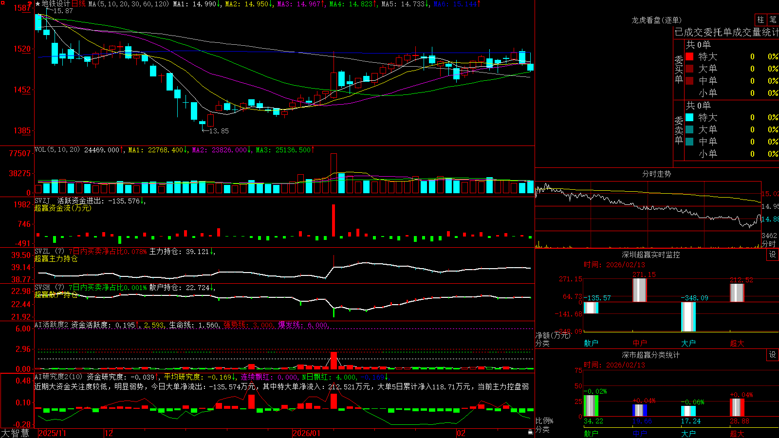The width and height of the screenshot is (779, 438).
Task: Click the teal 大单 sell-order swatch
Action: [x=689, y=129]
